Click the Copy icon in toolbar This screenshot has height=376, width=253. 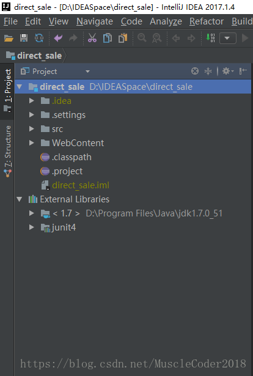tap(108, 38)
